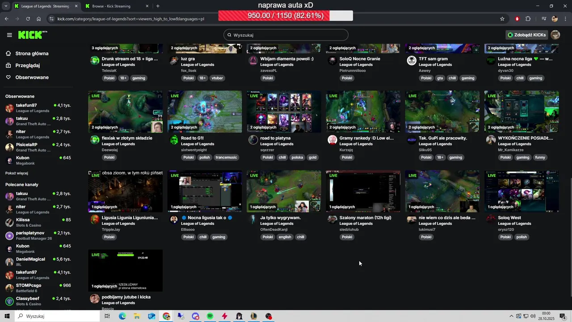Click the lukimusi7 channel name
The height and width of the screenshot is (322, 572).
pyautogui.click(x=427, y=229)
